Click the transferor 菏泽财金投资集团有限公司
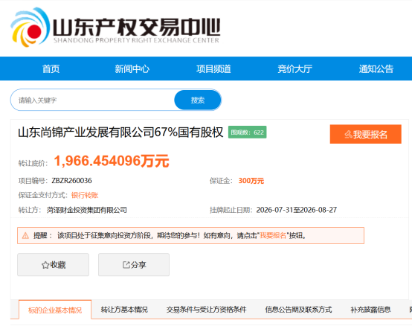 [x=87, y=210]
